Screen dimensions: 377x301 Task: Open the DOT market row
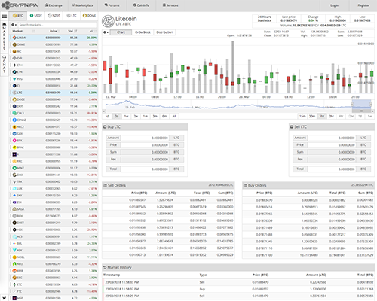click(x=54, y=106)
